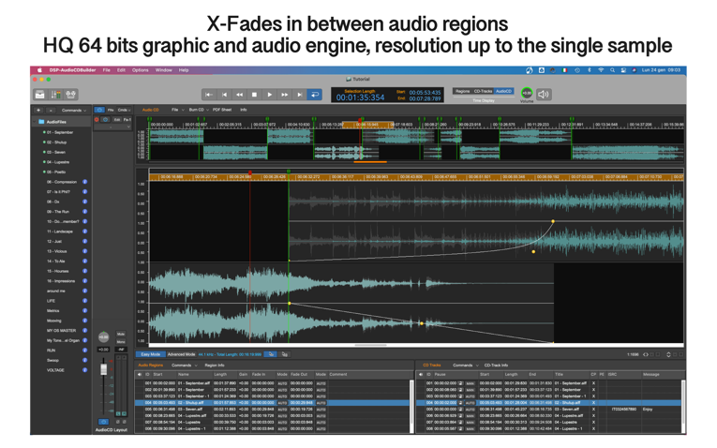This screenshot has height=448, width=717.
Task: Select the 02 - Shutup audio file
Action: [x=56, y=142]
